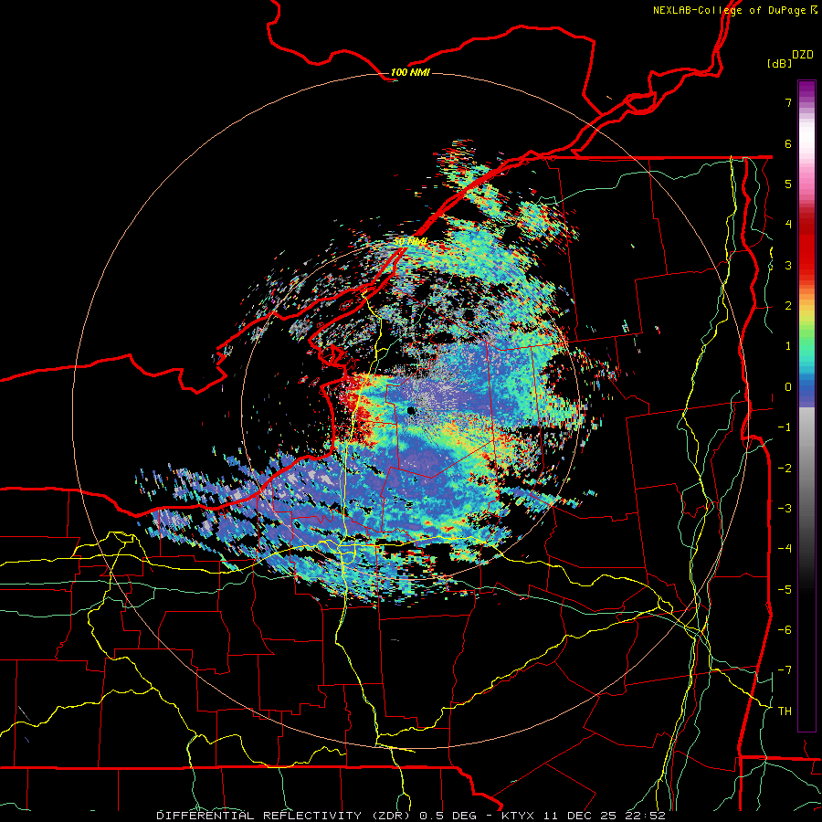The image size is (822, 822).
Task: Click the 100 NMI range ring label
Action: click(410, 72)
